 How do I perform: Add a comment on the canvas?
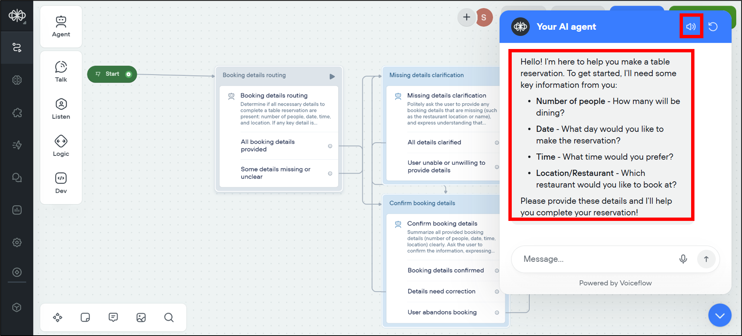click(113, 317)
